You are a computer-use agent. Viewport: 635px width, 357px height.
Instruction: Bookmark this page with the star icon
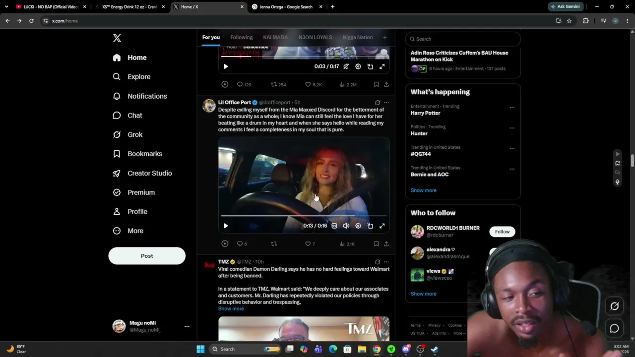coord(569,21)
